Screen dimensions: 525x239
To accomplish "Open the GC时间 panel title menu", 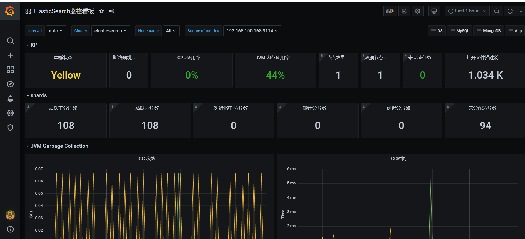I will pyautogui.click(x=399, y=159).
